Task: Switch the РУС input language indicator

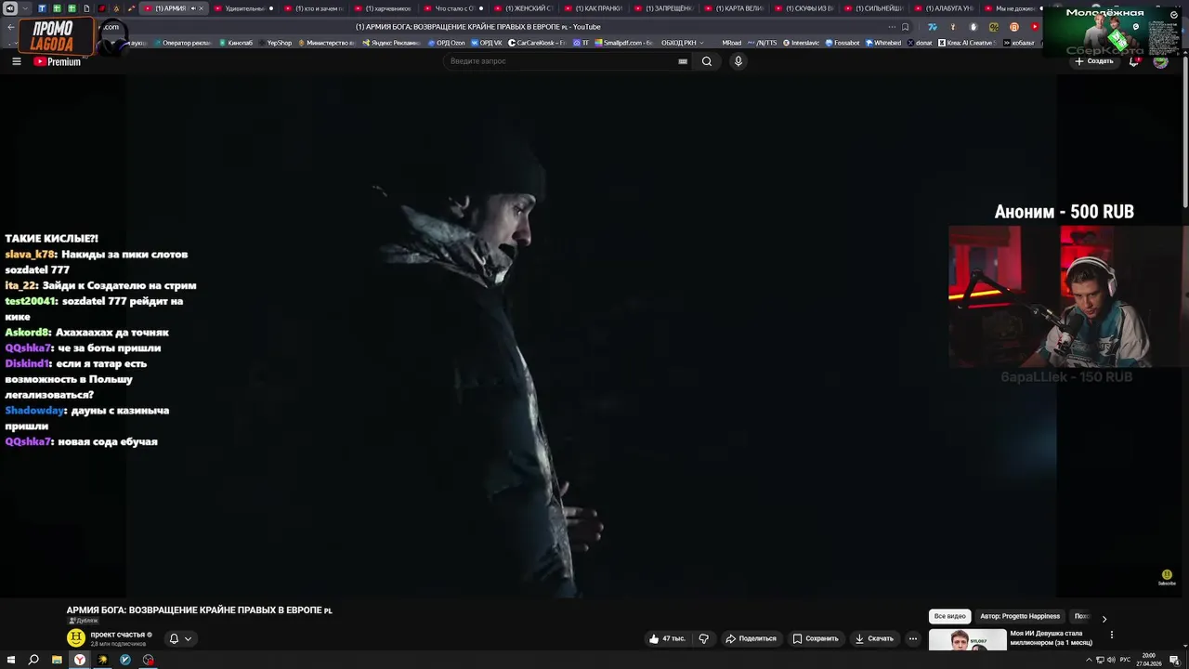Action: pyautogui.click(x=1125, y=660)
